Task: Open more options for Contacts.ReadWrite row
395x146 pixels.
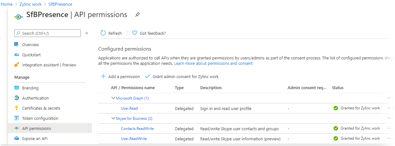Action: pyautogui.click(x=390, y=128)
